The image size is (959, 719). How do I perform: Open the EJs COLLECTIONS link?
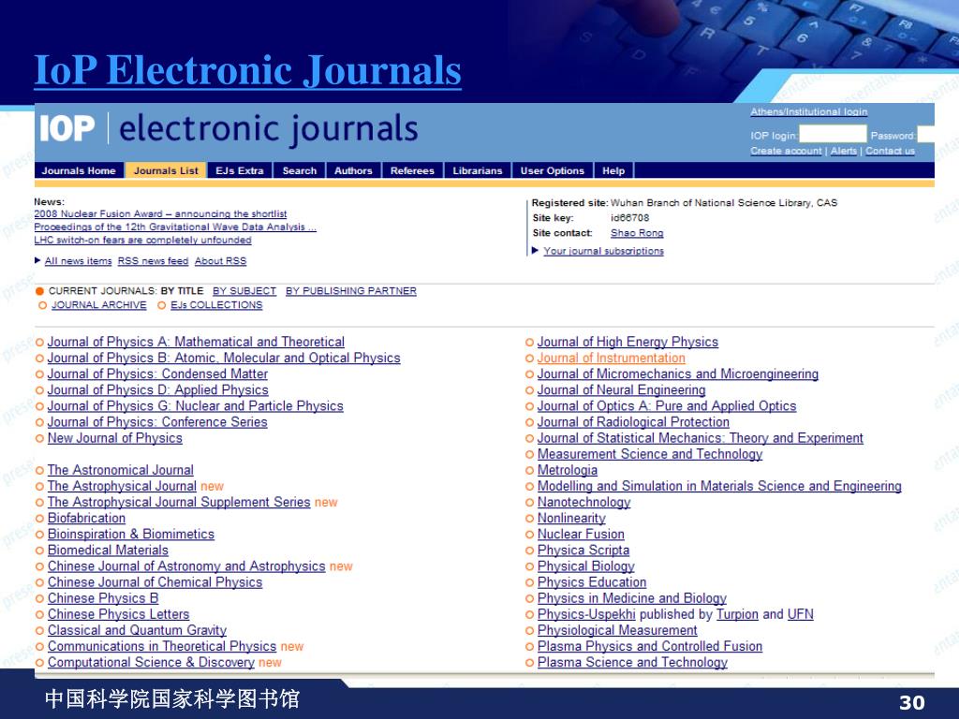[216, 305]
